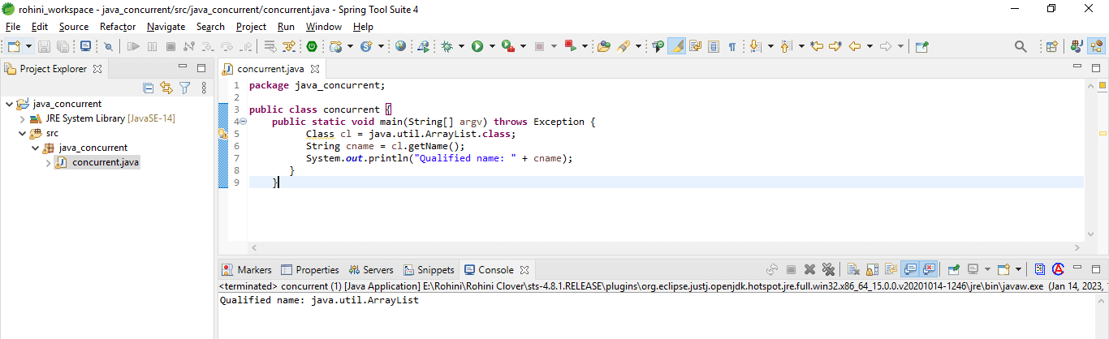The width and height of the screenshot is (1109, 339).
Task: Click the editor horizontal scrollbar
Action: tap(665, 247)
